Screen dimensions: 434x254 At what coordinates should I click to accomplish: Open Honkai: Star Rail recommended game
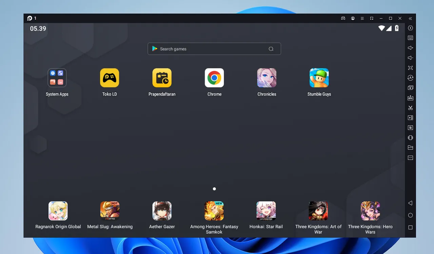266,211
